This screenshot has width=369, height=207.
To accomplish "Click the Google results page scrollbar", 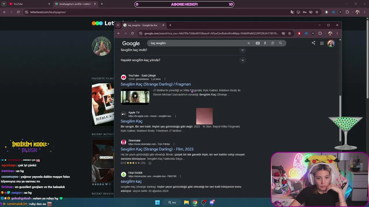I will click(x=340, y=118).
